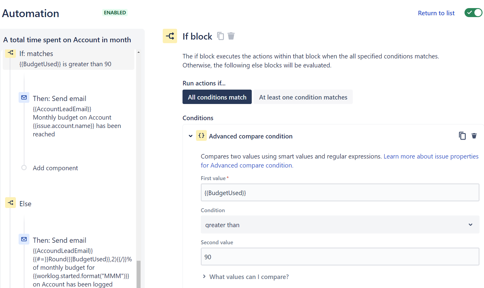Delete the Advanced compare condition
This screenshot has width=484, height=288.
474,136
